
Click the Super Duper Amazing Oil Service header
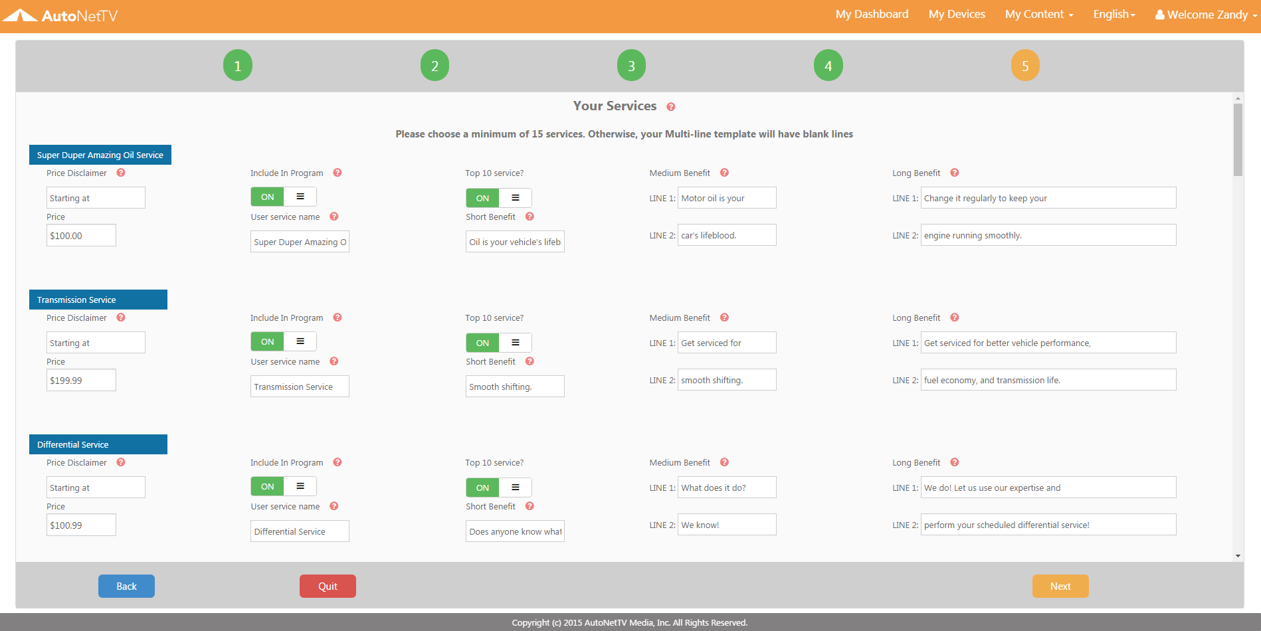point(100,155)
